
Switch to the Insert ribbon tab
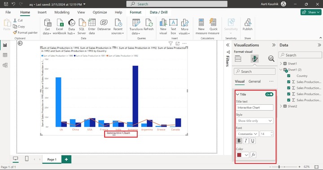[42, 12]
